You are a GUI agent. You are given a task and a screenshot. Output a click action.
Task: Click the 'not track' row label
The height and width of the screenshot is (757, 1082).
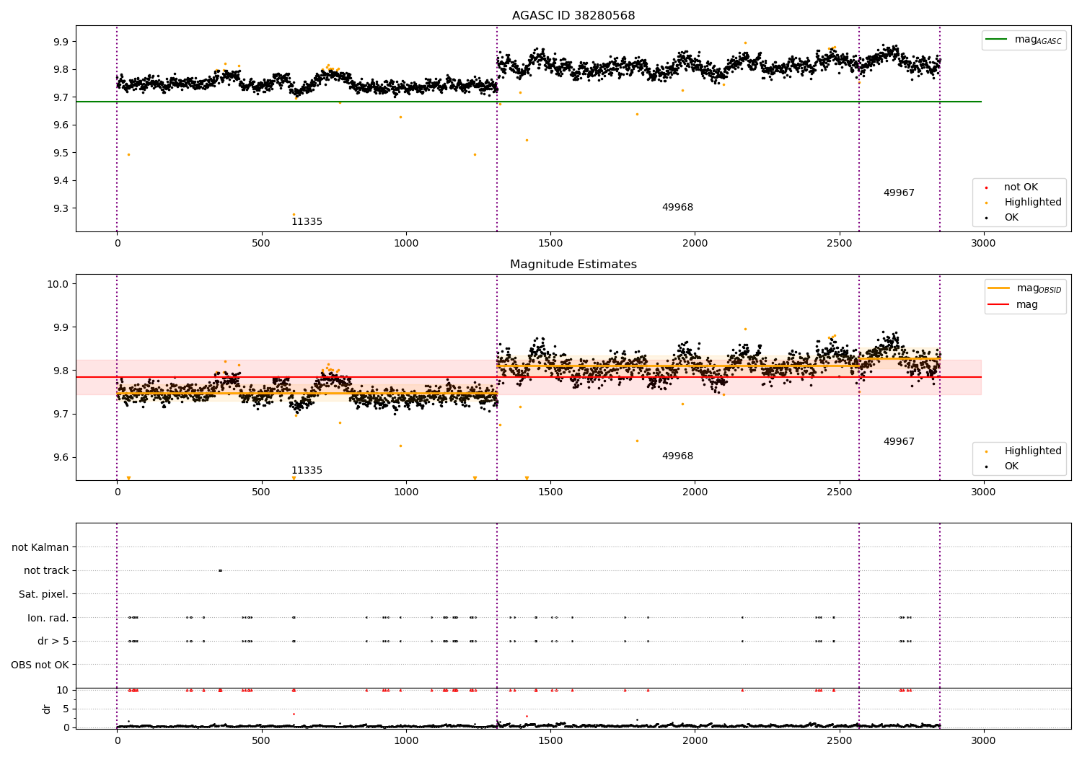click(46, 570)
